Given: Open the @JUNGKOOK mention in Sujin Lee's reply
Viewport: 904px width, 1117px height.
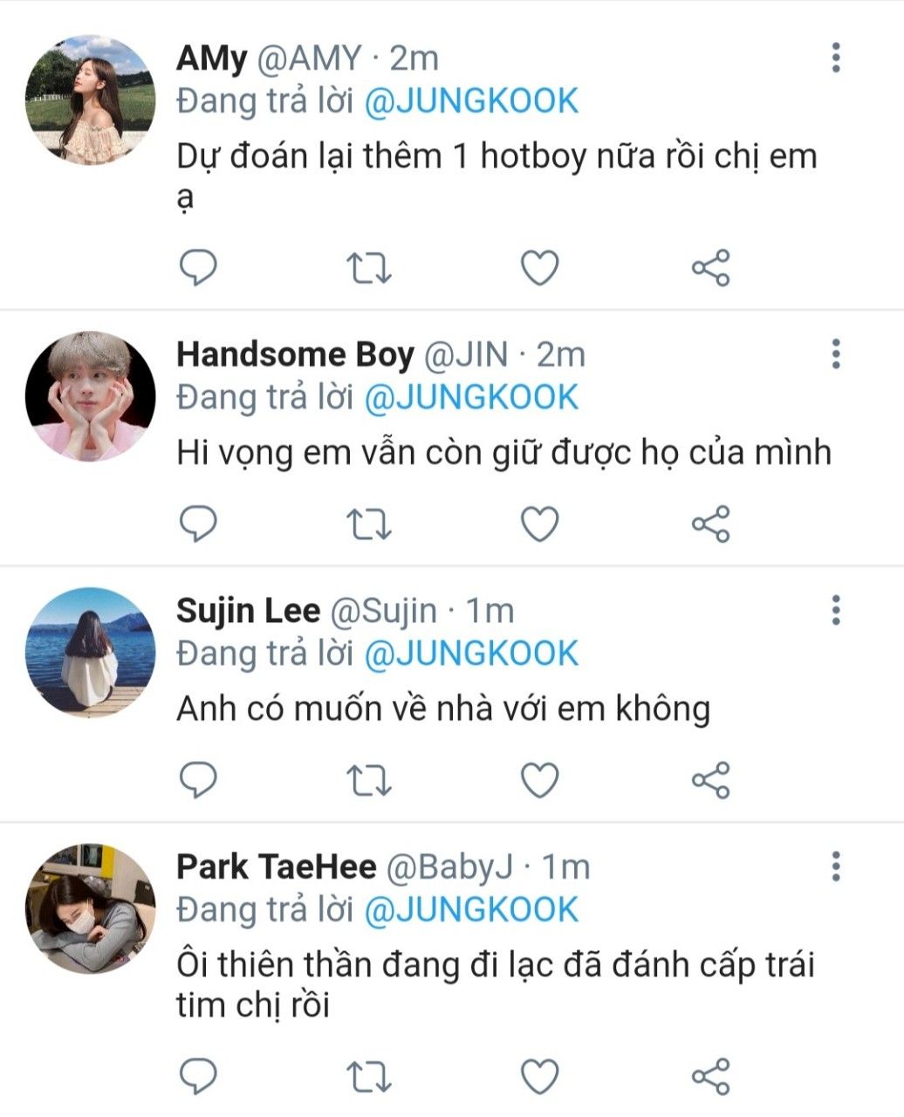Looking at the screenshot, I should 470,654.
